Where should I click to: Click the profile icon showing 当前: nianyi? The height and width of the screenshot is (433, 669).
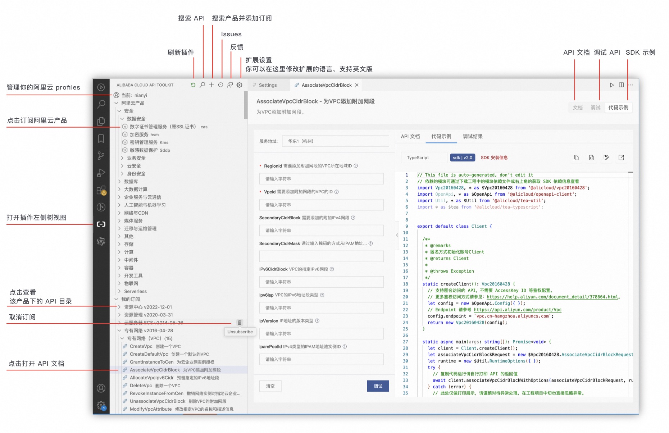point(116,95)
